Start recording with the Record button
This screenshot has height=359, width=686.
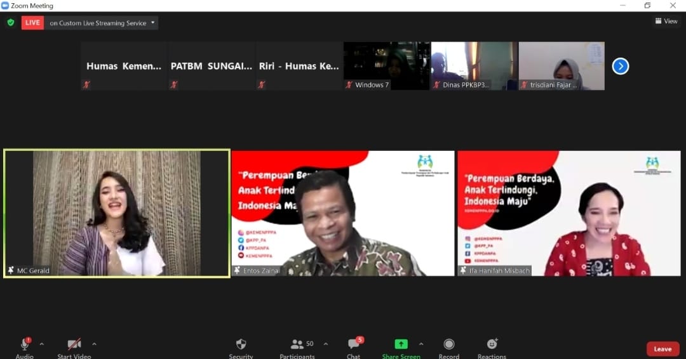click(x=449, y=348)
